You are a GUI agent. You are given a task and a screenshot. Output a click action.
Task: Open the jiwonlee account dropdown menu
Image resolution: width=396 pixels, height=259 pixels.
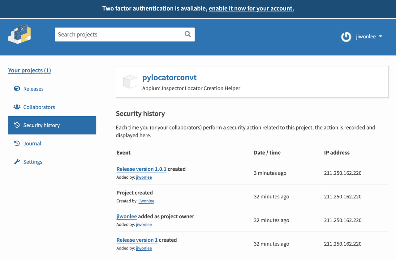[x=369, y=36]
